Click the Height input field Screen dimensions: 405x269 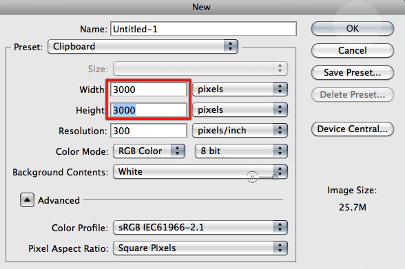[149, 110]
